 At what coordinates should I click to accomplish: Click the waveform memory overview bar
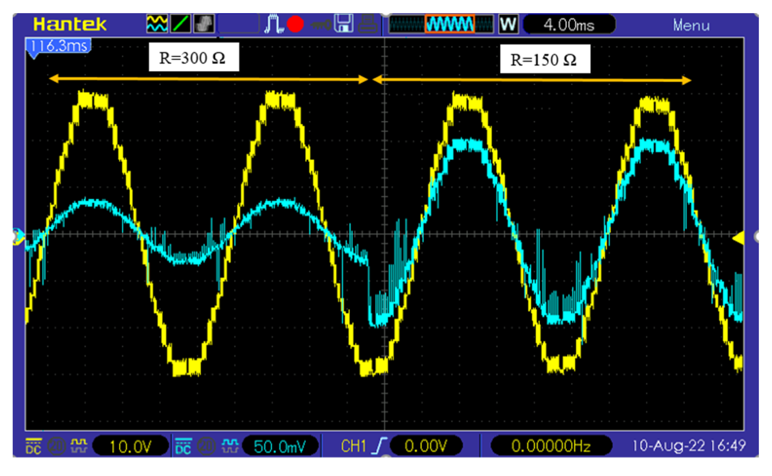[441, 25]
